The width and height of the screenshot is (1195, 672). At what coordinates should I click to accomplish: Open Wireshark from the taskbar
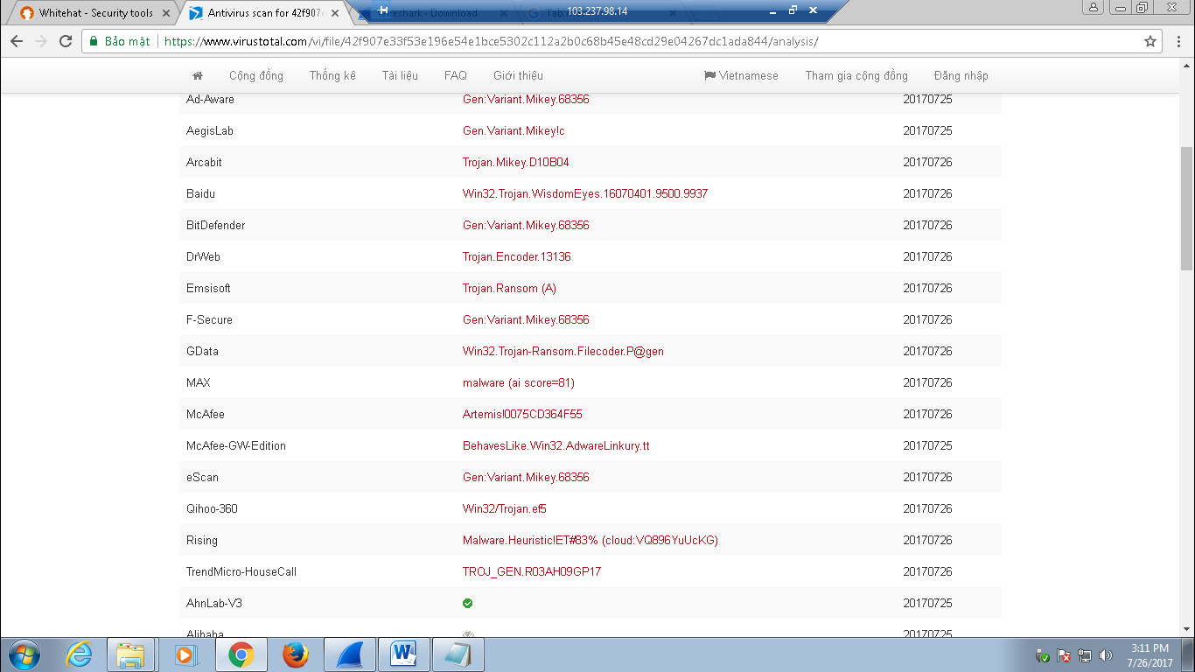349,654
